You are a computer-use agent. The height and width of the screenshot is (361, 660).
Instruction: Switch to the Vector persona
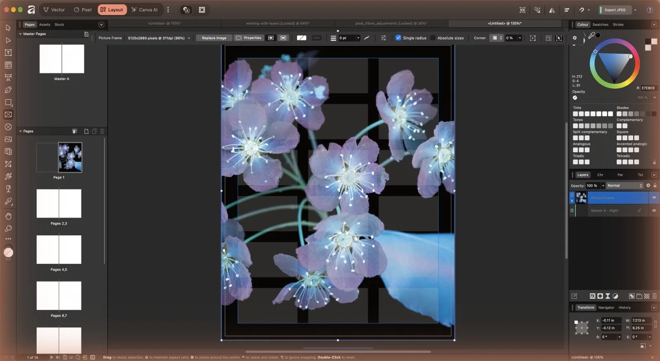click(54, 9)
